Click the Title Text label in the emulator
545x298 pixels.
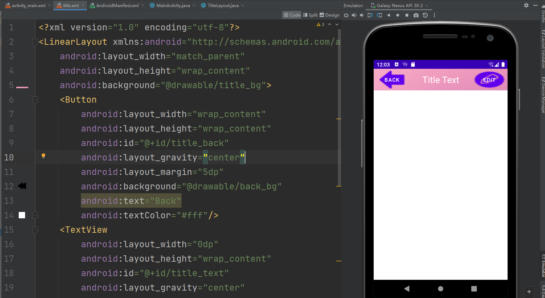(440, 80)
